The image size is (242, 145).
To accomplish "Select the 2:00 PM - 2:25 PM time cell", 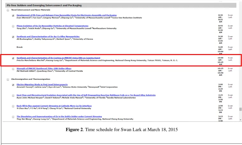I will click(x=220, y=88).
